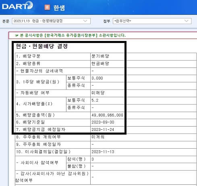Image resolution: width=197 pixels, height=186 pixels.
Task: Click the orange market badge icon beside 한샘
Action: pyautogui.click(x=47, y=8)
